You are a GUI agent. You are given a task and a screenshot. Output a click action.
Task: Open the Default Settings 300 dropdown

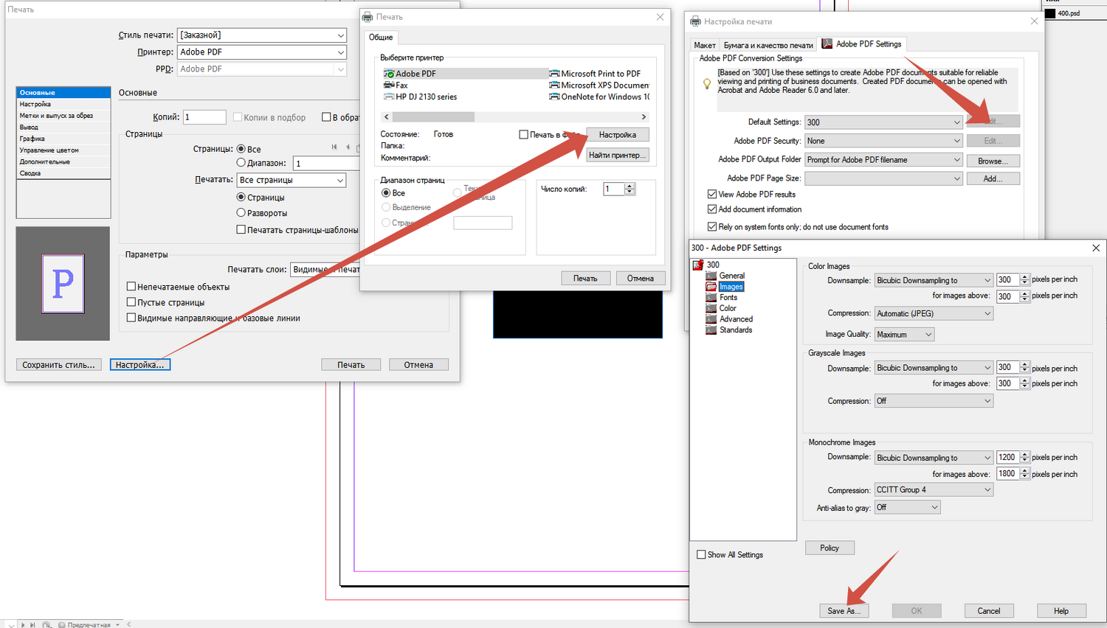point(883,122)
